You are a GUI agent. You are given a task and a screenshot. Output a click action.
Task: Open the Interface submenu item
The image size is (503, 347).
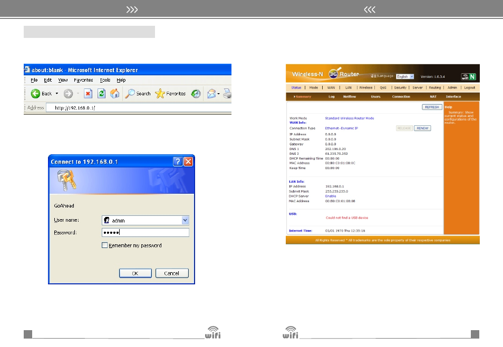(453, 96)
